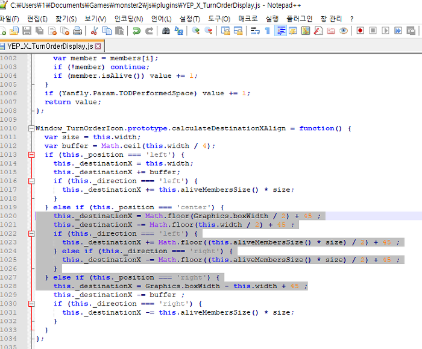The width and height of the screenshot is (422, 349).
Task: Undo the last edit
Action: tap(136, 31)
